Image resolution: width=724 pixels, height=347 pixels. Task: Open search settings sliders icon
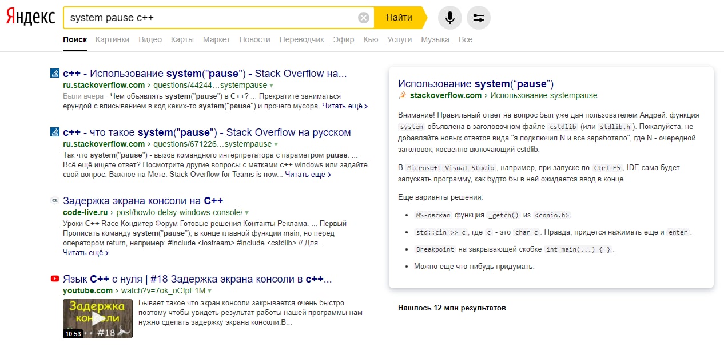pos(479,18)
